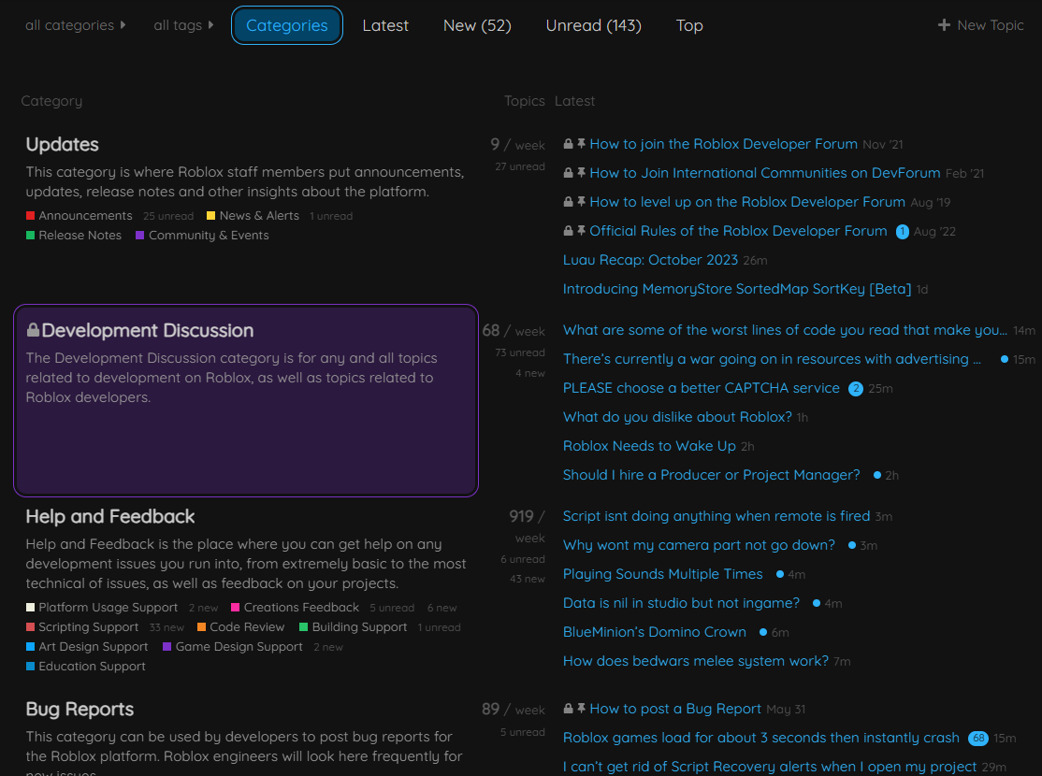This screenshot has width=1042, height=776.
Task: Switch to the Latest tab
Action: (x=385, y=25)
